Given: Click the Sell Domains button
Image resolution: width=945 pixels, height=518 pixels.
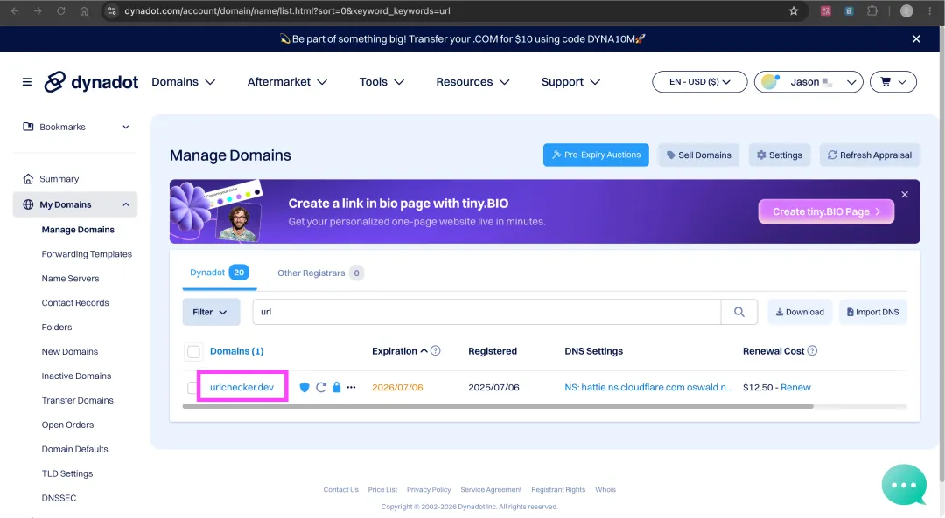Looking at the screenshot, I should (x=698, y=155).
